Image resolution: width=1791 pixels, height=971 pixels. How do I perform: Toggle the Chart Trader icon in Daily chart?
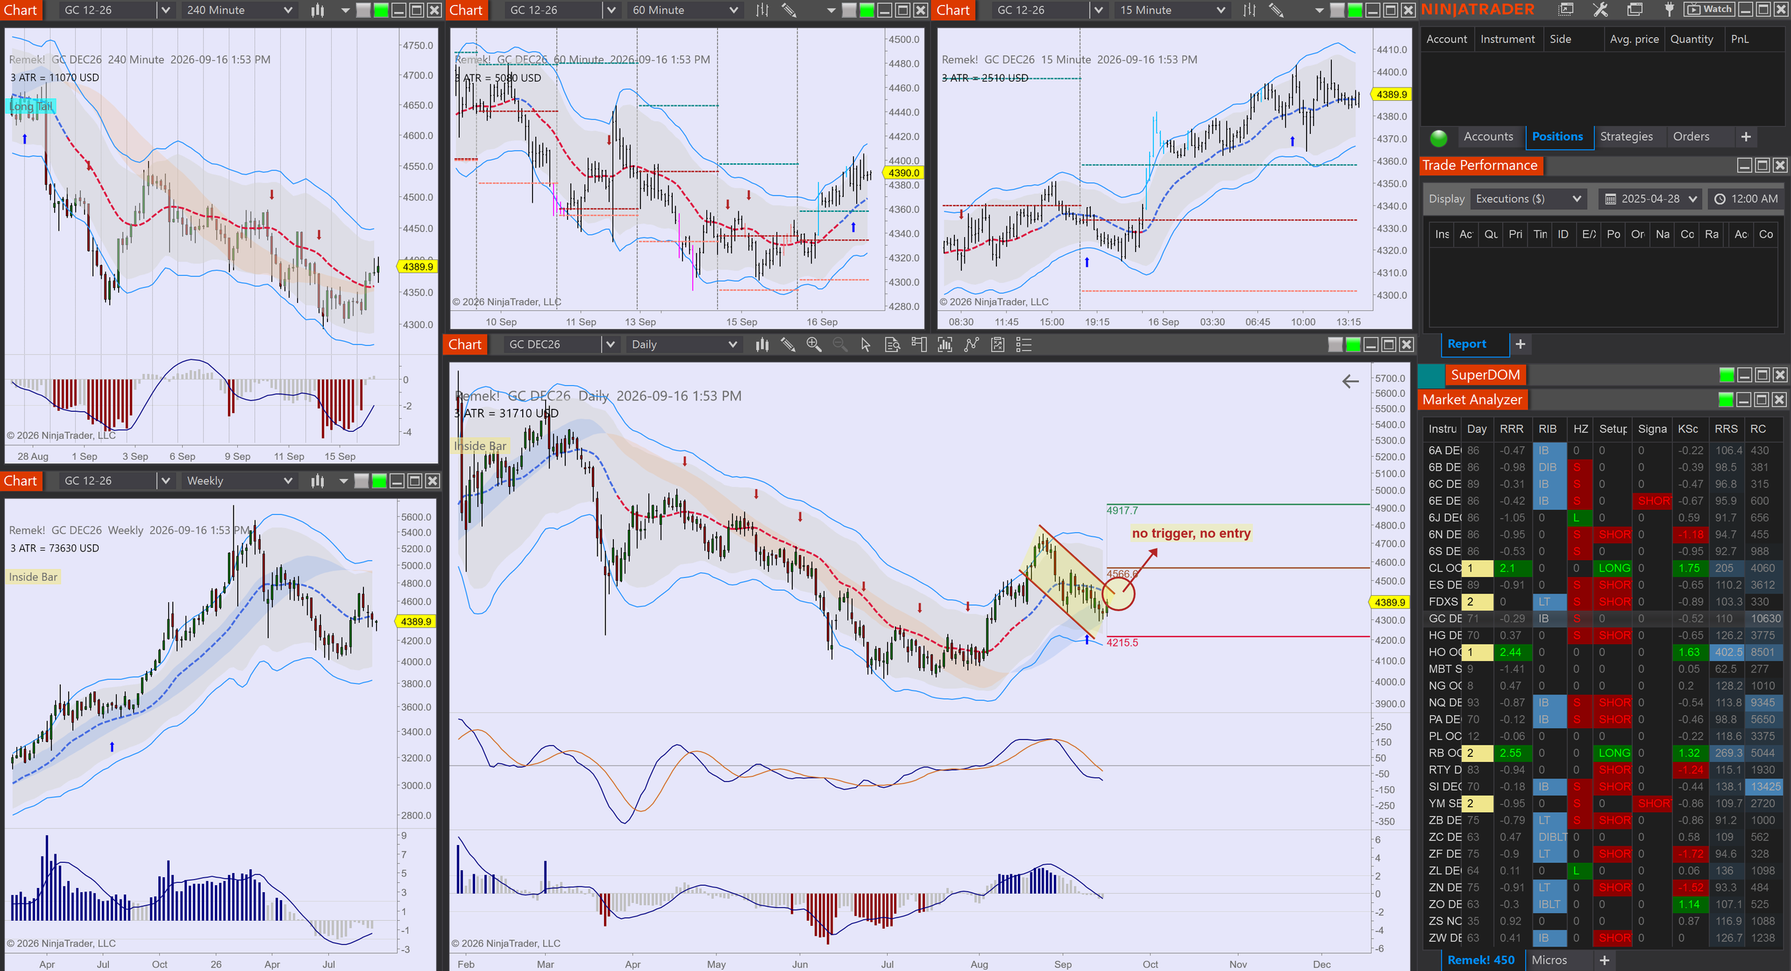click(x=919, y=344)
